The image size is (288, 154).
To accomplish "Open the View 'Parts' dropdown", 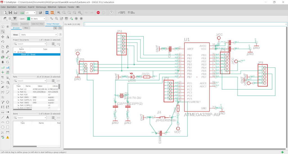I will coord(39,35).
